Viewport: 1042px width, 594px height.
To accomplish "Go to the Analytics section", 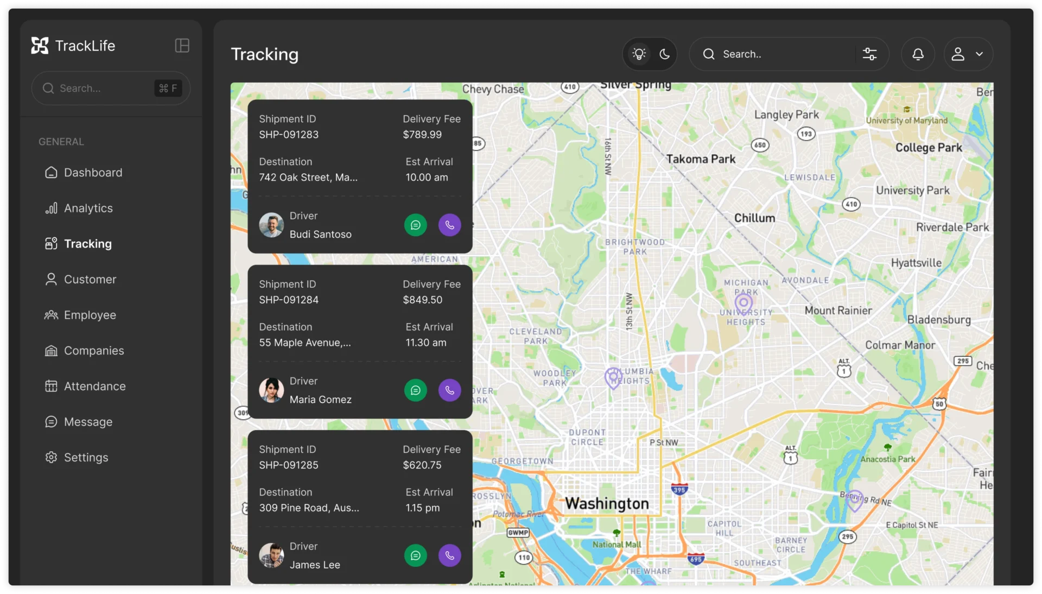I will pyautogui.click(x=88, y=208).
